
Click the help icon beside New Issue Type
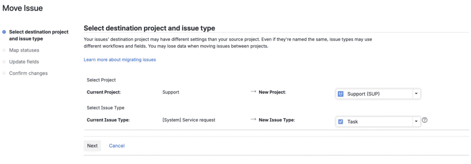click(425, 120)
